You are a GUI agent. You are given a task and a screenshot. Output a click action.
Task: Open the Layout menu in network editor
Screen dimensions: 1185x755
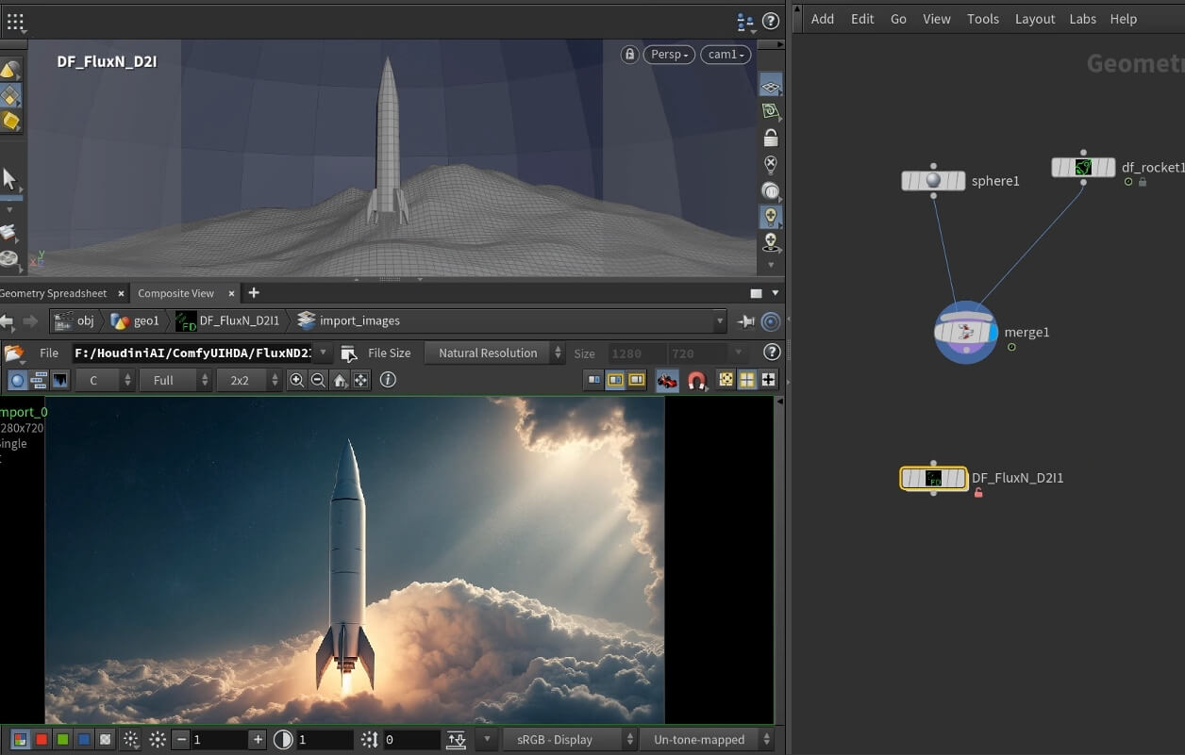click(x=1035, y=19)
